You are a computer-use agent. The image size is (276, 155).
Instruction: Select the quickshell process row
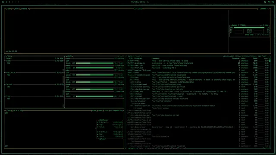tap(198, 63)
